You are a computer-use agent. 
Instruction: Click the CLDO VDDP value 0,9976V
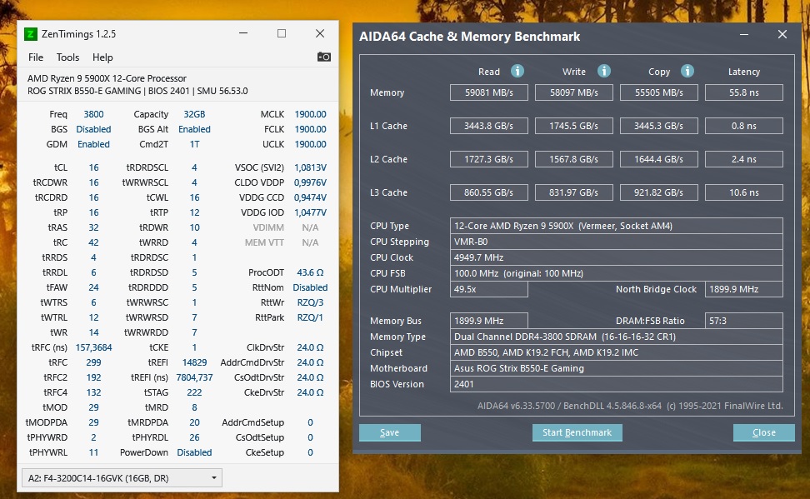310,182
